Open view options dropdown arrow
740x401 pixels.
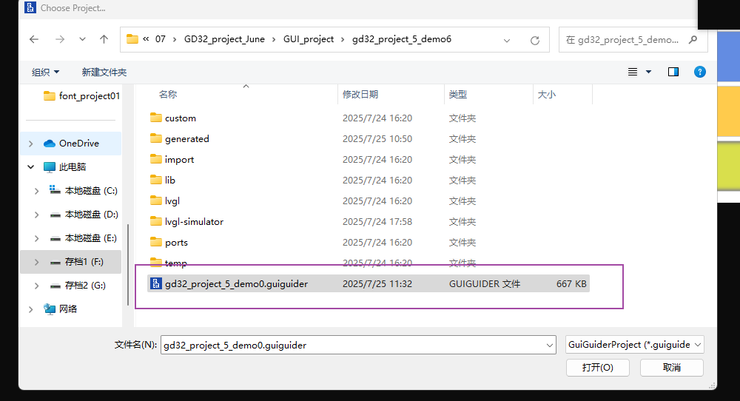pos(648,72)
